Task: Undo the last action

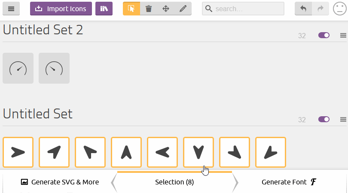Action: [303, 9]
